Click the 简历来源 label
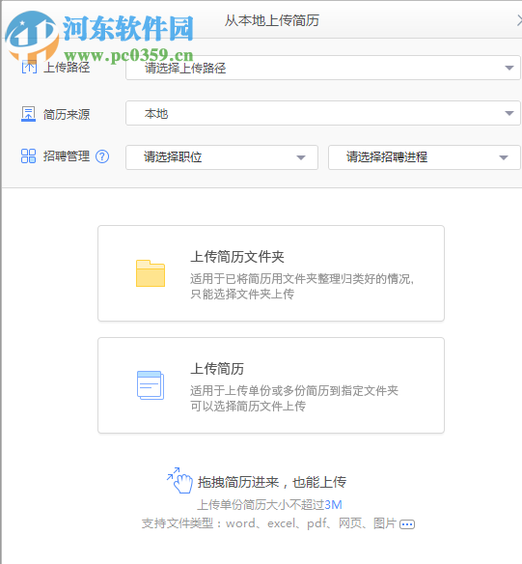The height and width of the screenshot is (564, 522). 67,114
